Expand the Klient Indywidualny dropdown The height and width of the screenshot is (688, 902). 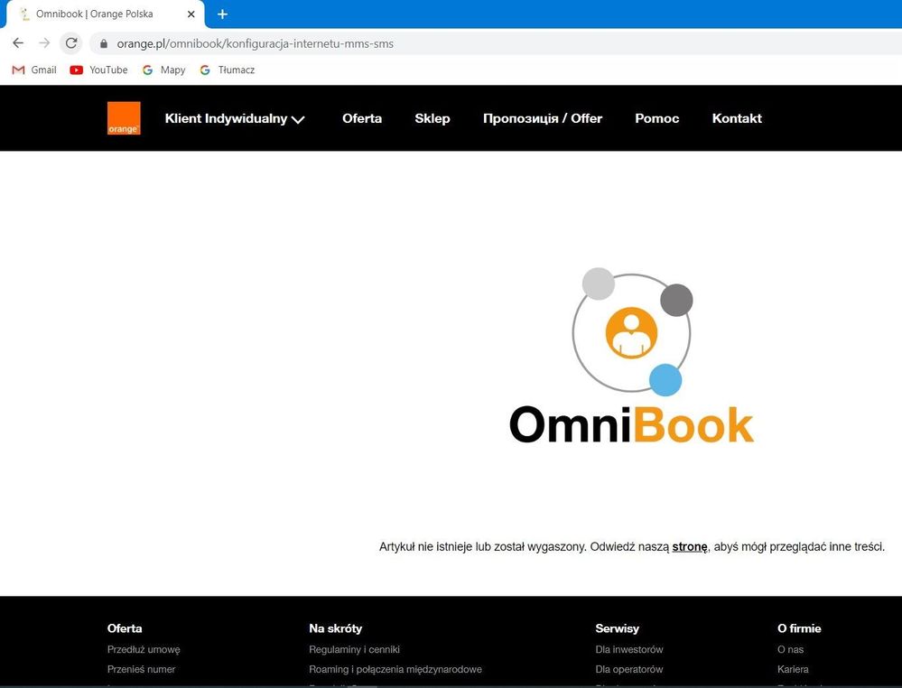[235, 118]
